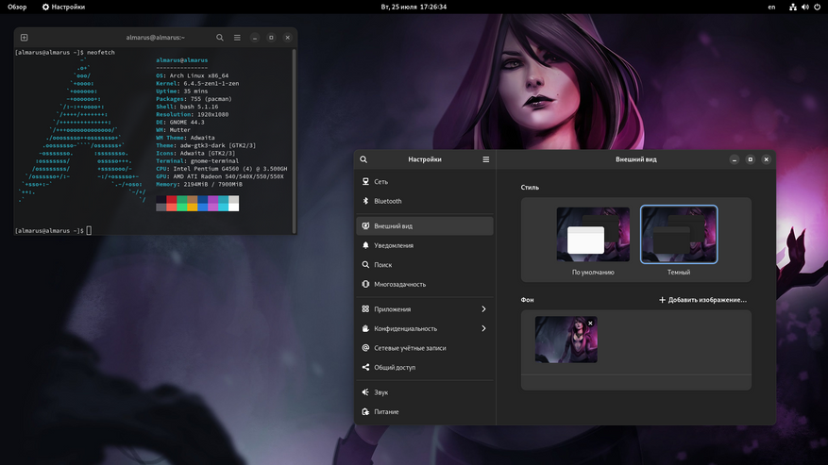Viewport: 828px width, 465px height.
Task: Click the Shell: bash 5.1.16 line
Action: [187, 107]
